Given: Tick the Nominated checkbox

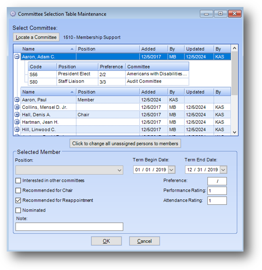Looking at the screenshot, I should pyautogui.click(x=18, y=210).
